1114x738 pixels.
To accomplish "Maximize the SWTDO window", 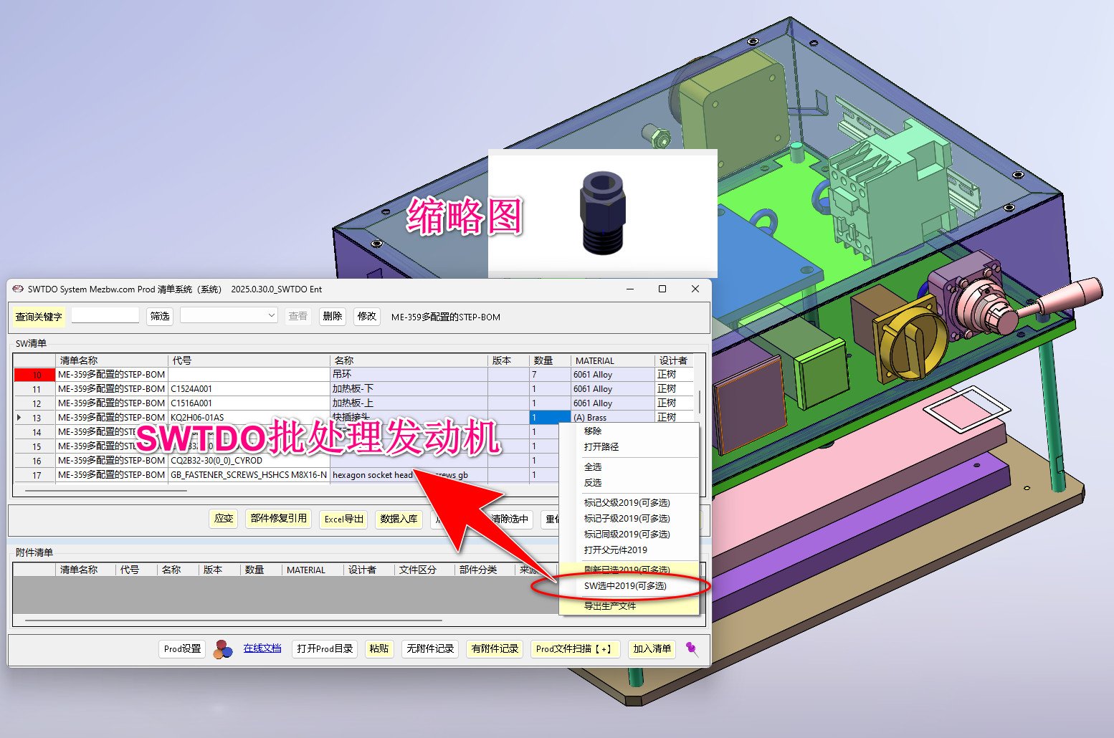I will [x=662, y=289].
